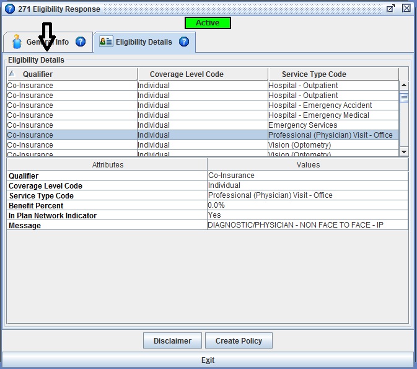Sort by the Service Type Code column header
417x369 pixels.
coord(333,74)
